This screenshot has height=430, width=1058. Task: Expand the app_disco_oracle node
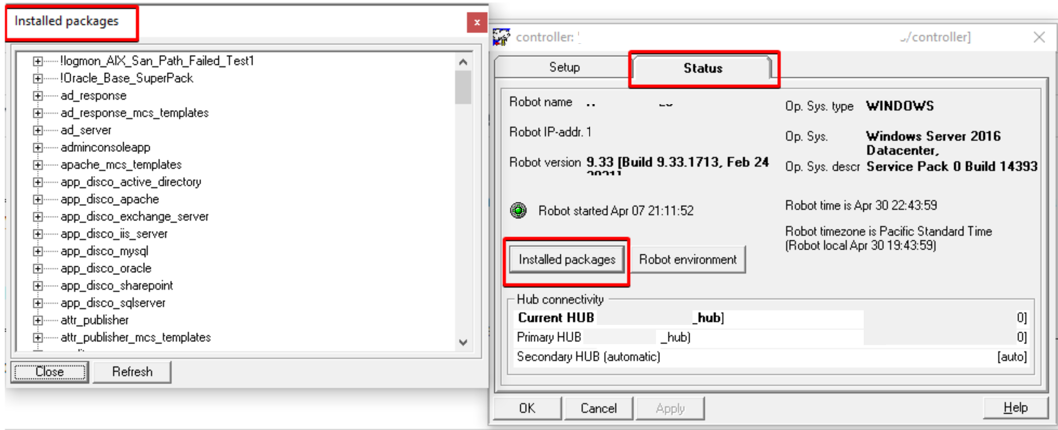click(x=38, y=268)
